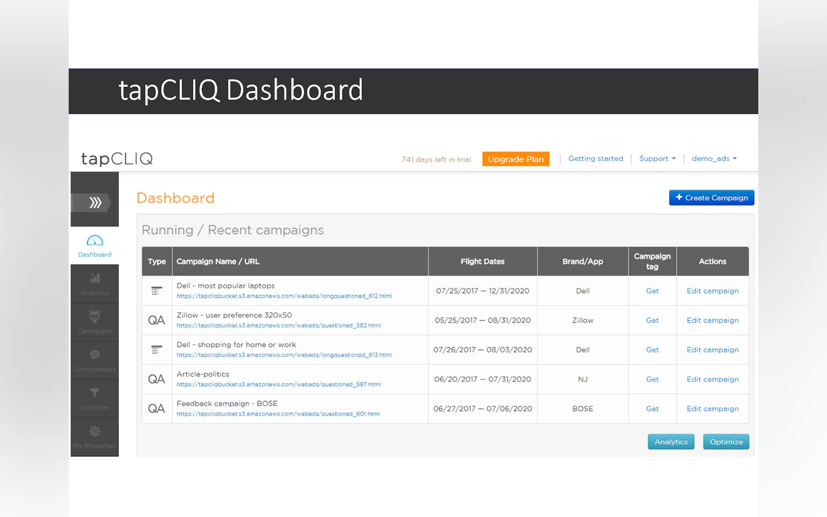The height and width of the screenshot is (517, 827).
Task: Open the Optimize funnel sidebar icon
Action: click(95, 393)
